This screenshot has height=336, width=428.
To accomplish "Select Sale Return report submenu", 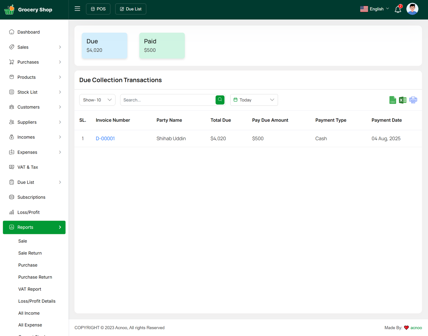I will coord(30,253).
